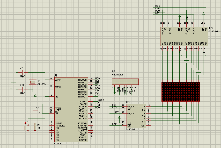221x148 pixels.
Task: Click the CRYSTAL value text
Action: pyautogui.click(x=42, y=84)
